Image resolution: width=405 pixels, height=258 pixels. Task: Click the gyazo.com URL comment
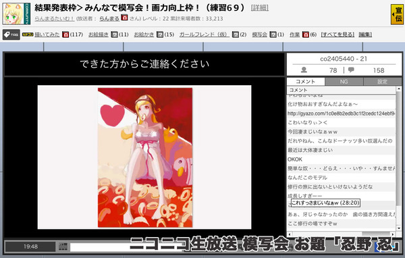(341, 113)
